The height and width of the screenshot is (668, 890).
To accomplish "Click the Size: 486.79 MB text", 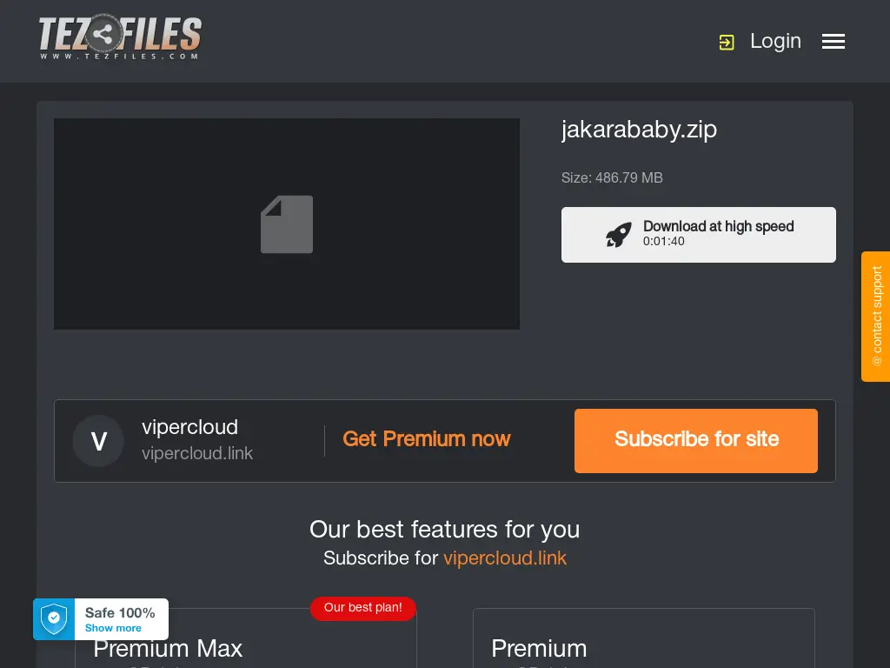I will coord(612,177).
